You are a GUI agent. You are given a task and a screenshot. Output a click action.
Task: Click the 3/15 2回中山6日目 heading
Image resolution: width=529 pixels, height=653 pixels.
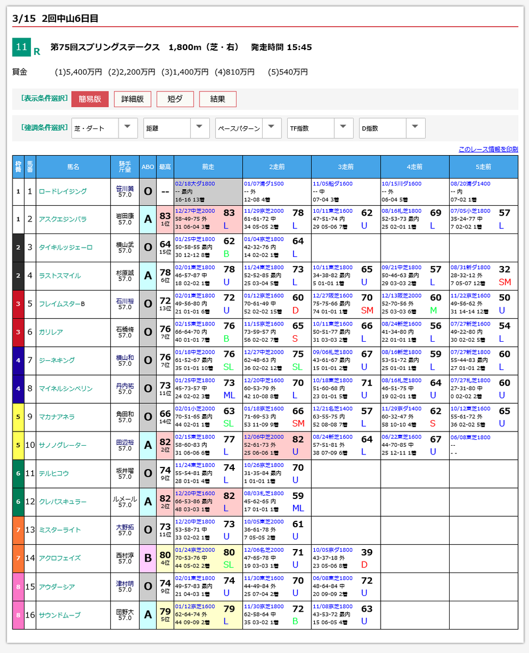(x=55, y=18)
